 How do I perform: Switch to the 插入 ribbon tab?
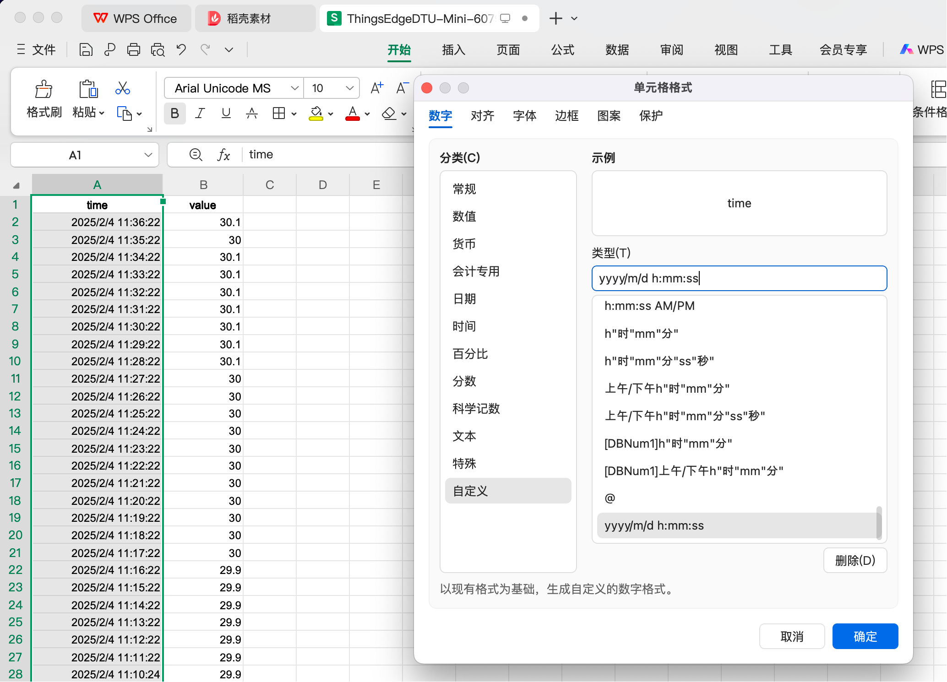[x=454, y=49]
